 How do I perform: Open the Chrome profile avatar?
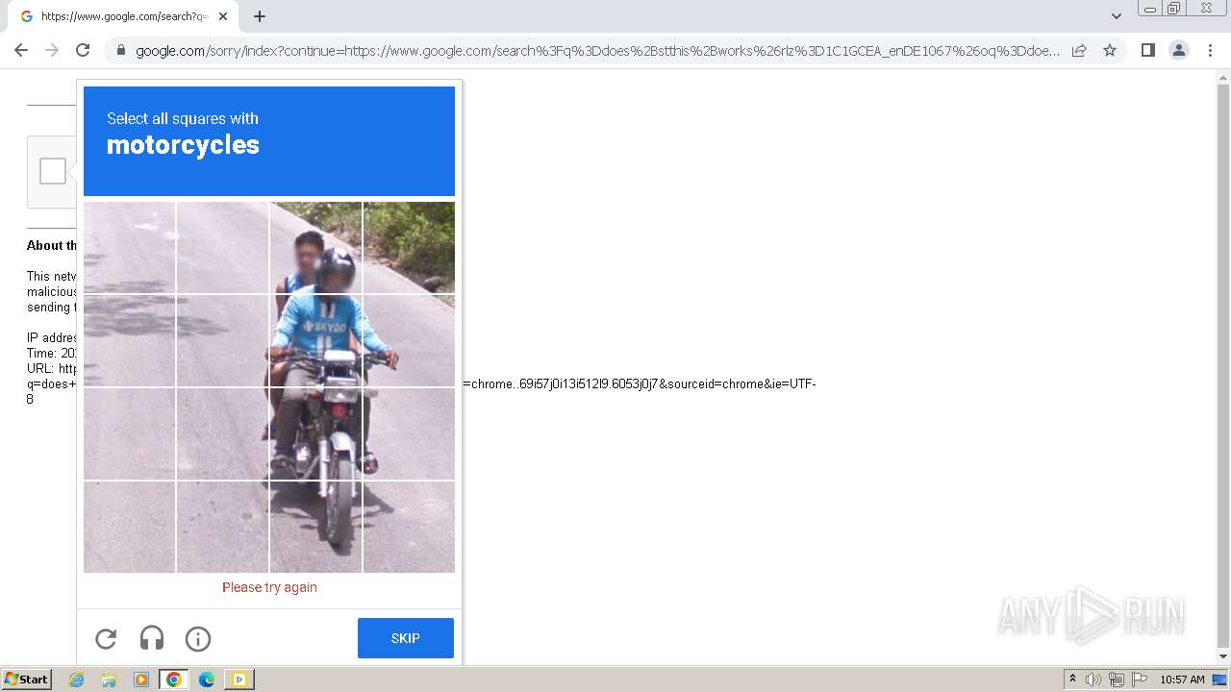(x=1179, y=50)
